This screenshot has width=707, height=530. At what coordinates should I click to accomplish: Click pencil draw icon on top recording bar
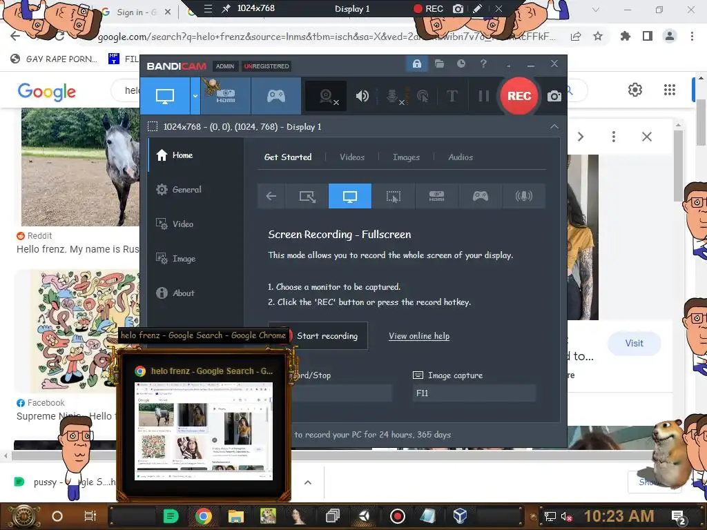point(478,8)
